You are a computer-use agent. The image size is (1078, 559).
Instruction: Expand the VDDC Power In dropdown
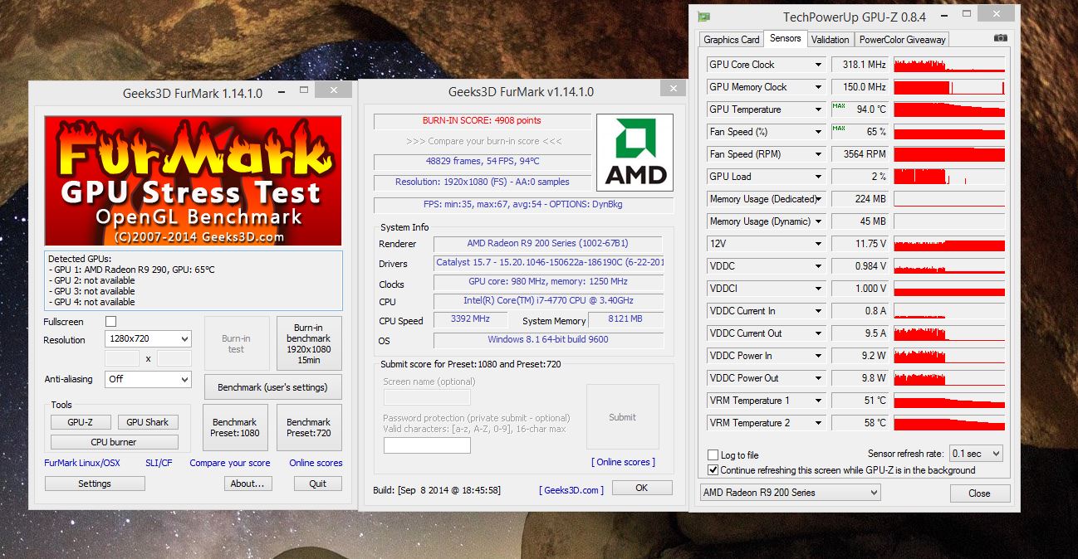click(x=819, y=356)
